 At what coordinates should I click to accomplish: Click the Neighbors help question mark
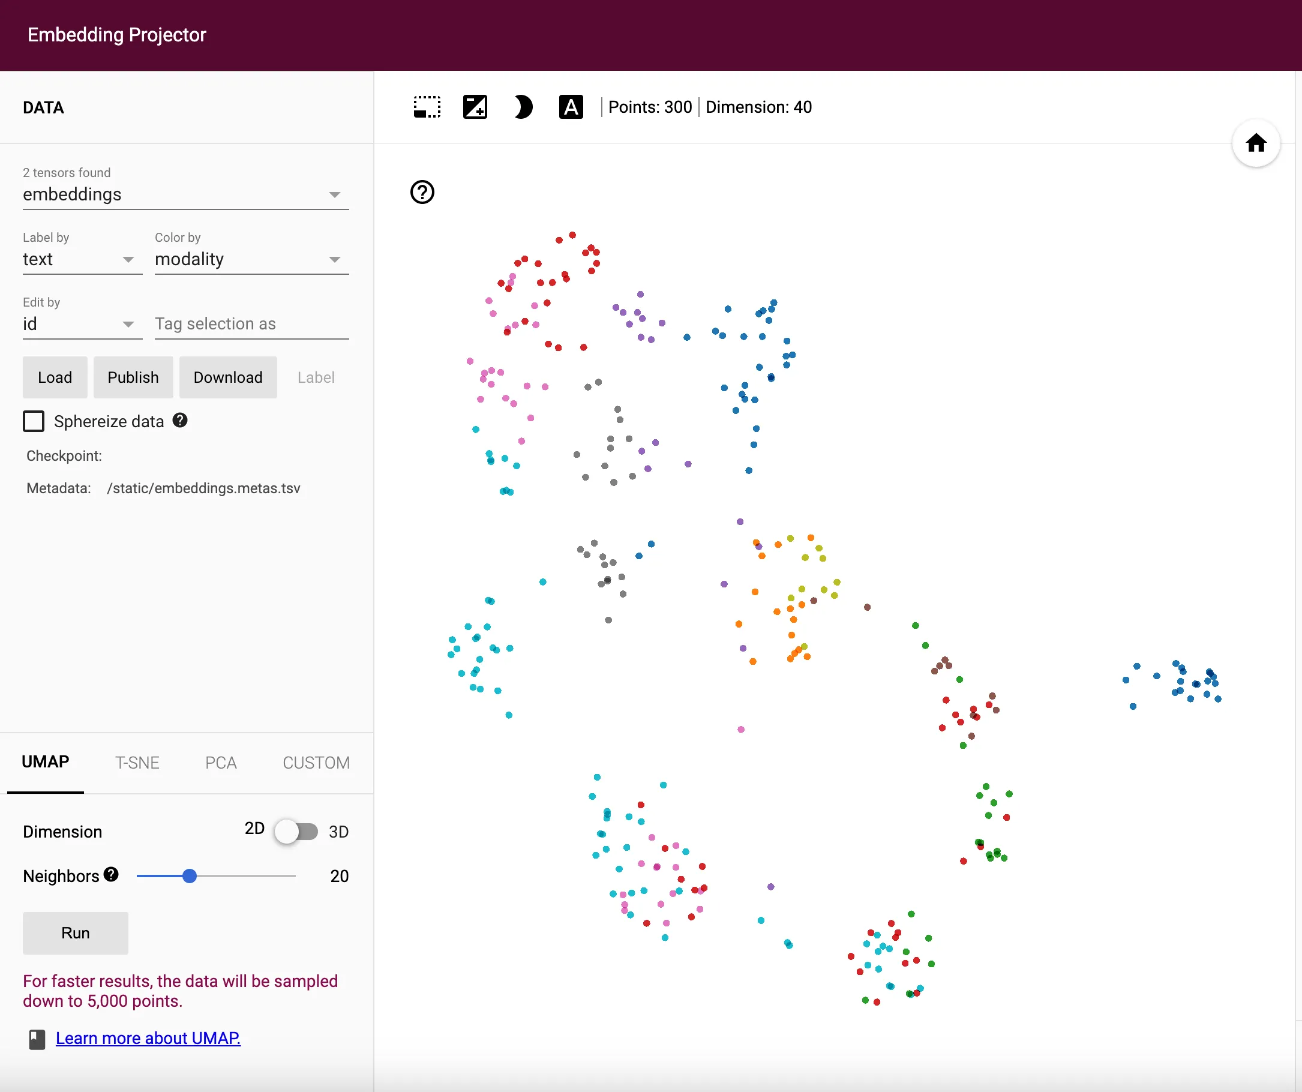click(x=110, y=875)
